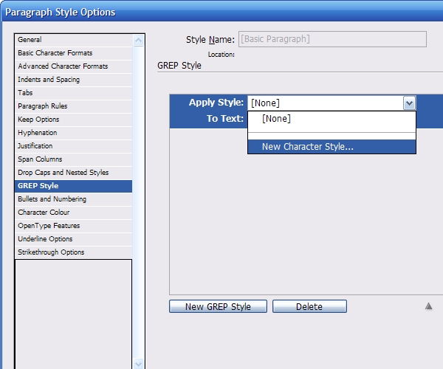The height and width of the screenshot is (369, 443).
Task: Open OpenType Features settings
Action: pos(73,226)
